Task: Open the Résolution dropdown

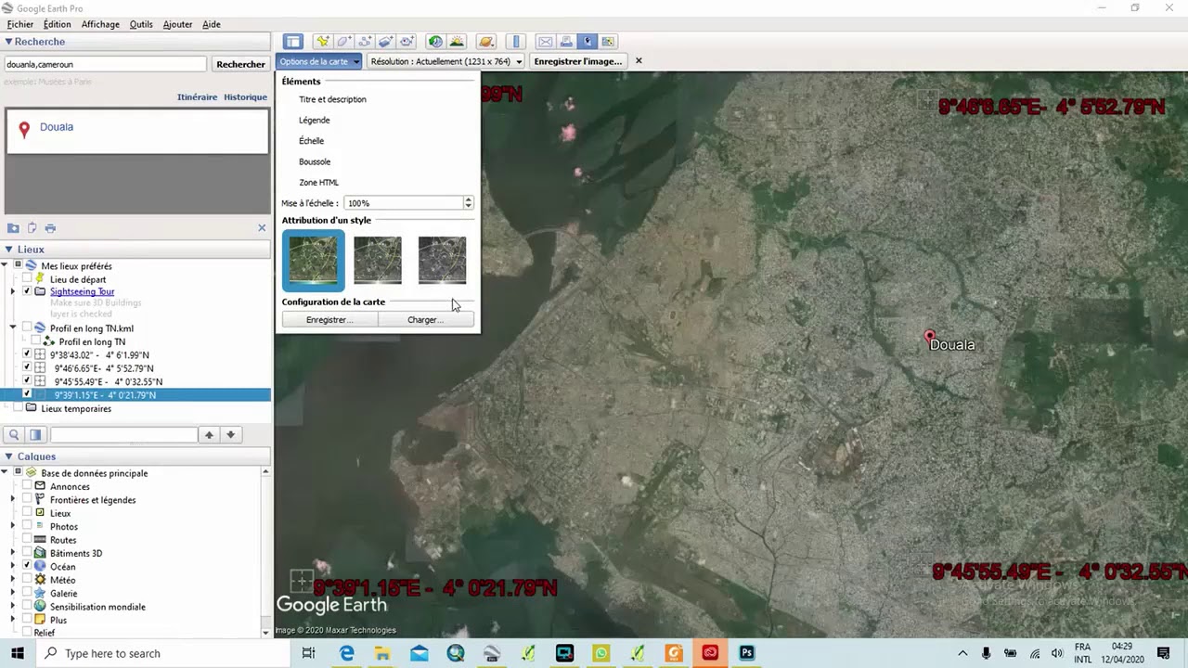Action: click(445, 61)
